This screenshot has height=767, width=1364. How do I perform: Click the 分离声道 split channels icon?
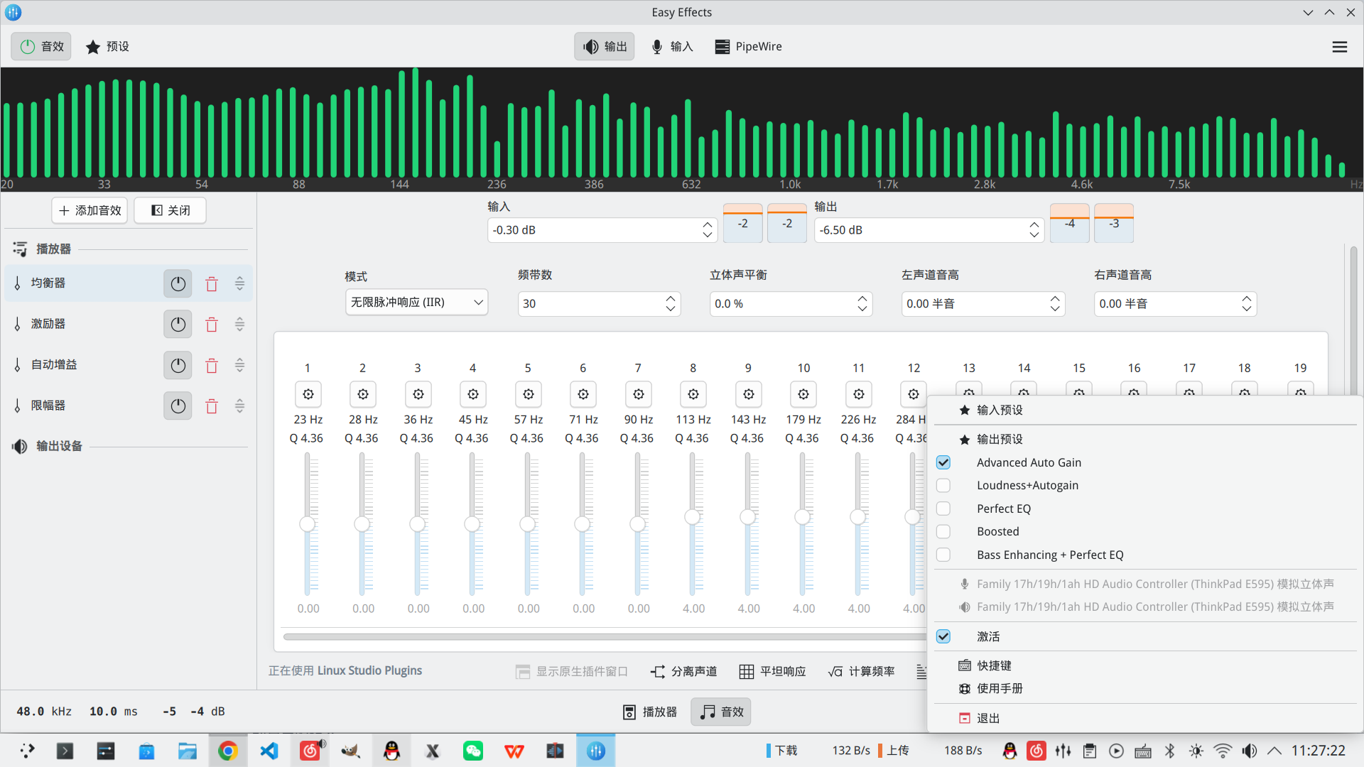(x=658, y=672)
